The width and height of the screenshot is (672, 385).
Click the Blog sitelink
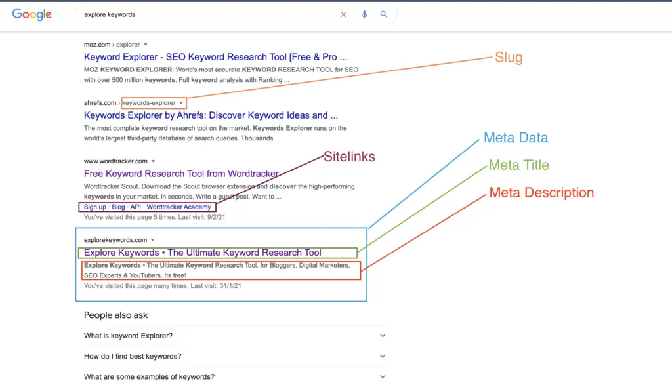click(x=118, y=207)
